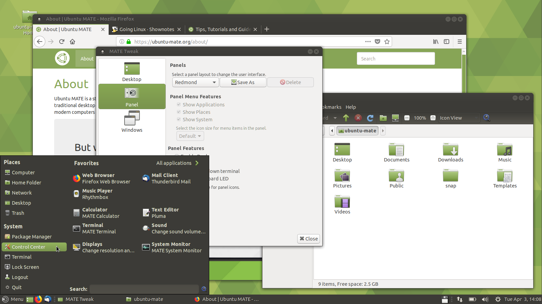The image size is (542, 304).
Task: Open Firefox Web Browser from Favorites
Action: [x=102, y=178]
